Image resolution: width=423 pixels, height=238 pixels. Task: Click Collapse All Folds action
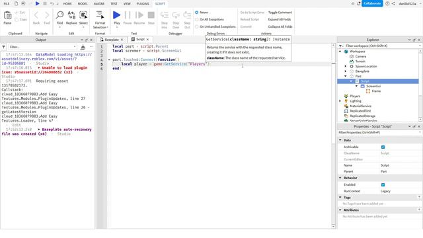(x=280, y=26)
